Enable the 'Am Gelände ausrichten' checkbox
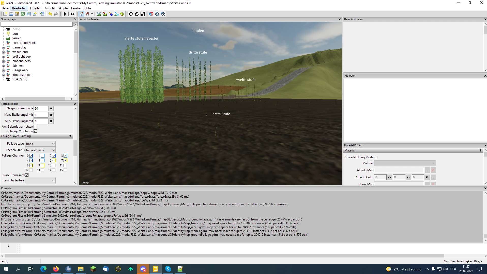Screen dimensions: 487x274 35,127
